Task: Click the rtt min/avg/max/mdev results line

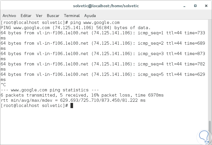Action: pos(73,100)
